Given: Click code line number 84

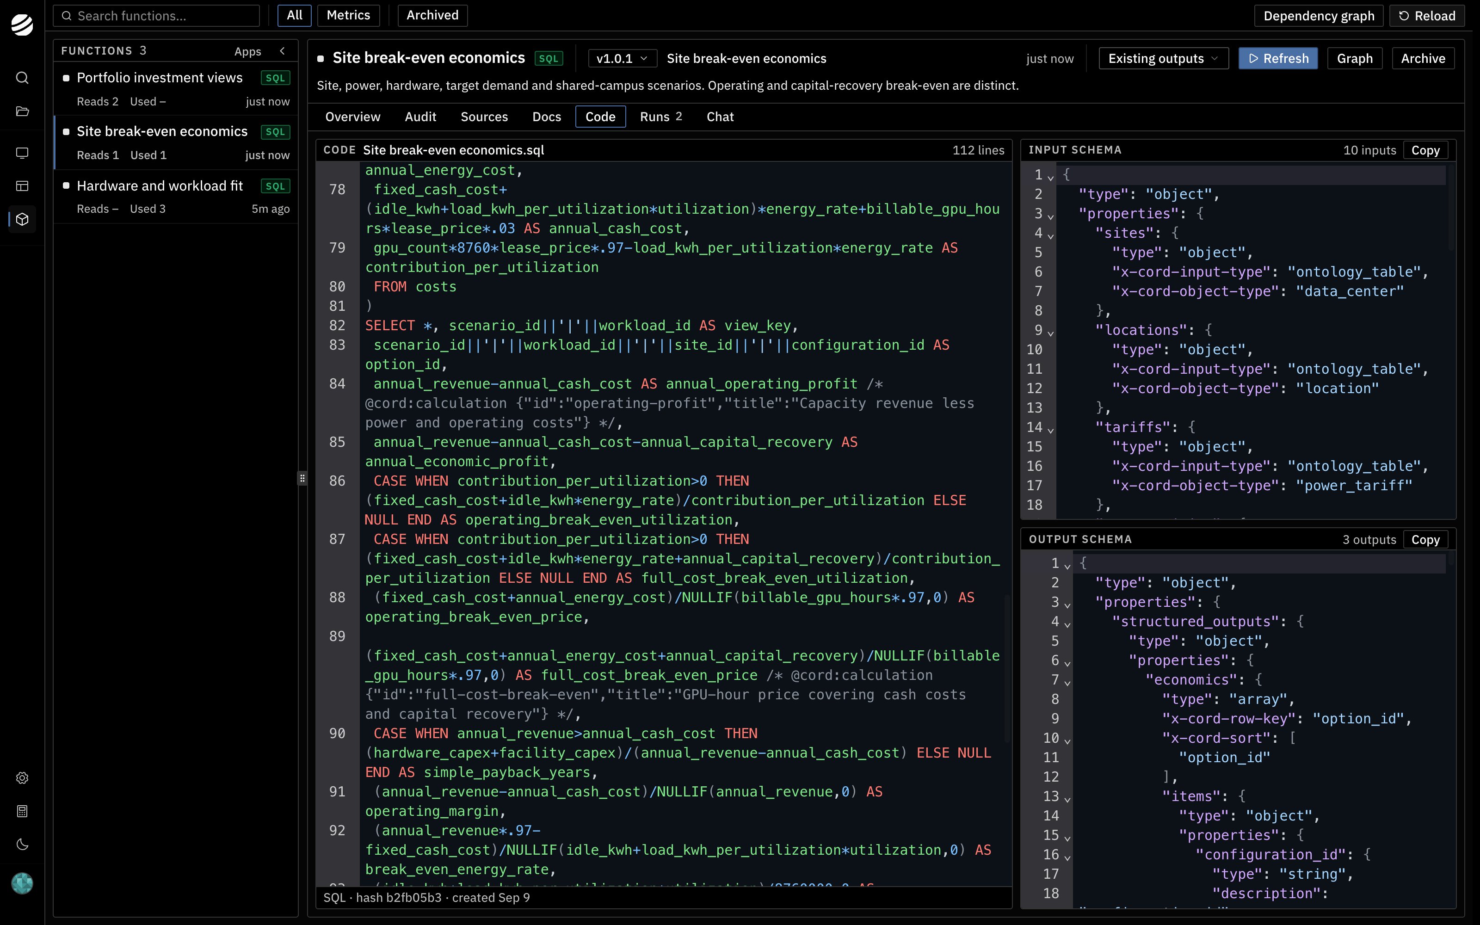Looking at the screenshot, I should tap(338, 383).
